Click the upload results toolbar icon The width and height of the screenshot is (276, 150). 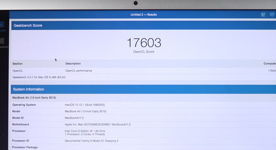pyautogui.click(x=263, y=14)
